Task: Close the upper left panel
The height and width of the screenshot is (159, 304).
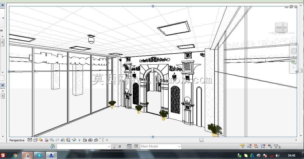Action: (x=3, y=5)
